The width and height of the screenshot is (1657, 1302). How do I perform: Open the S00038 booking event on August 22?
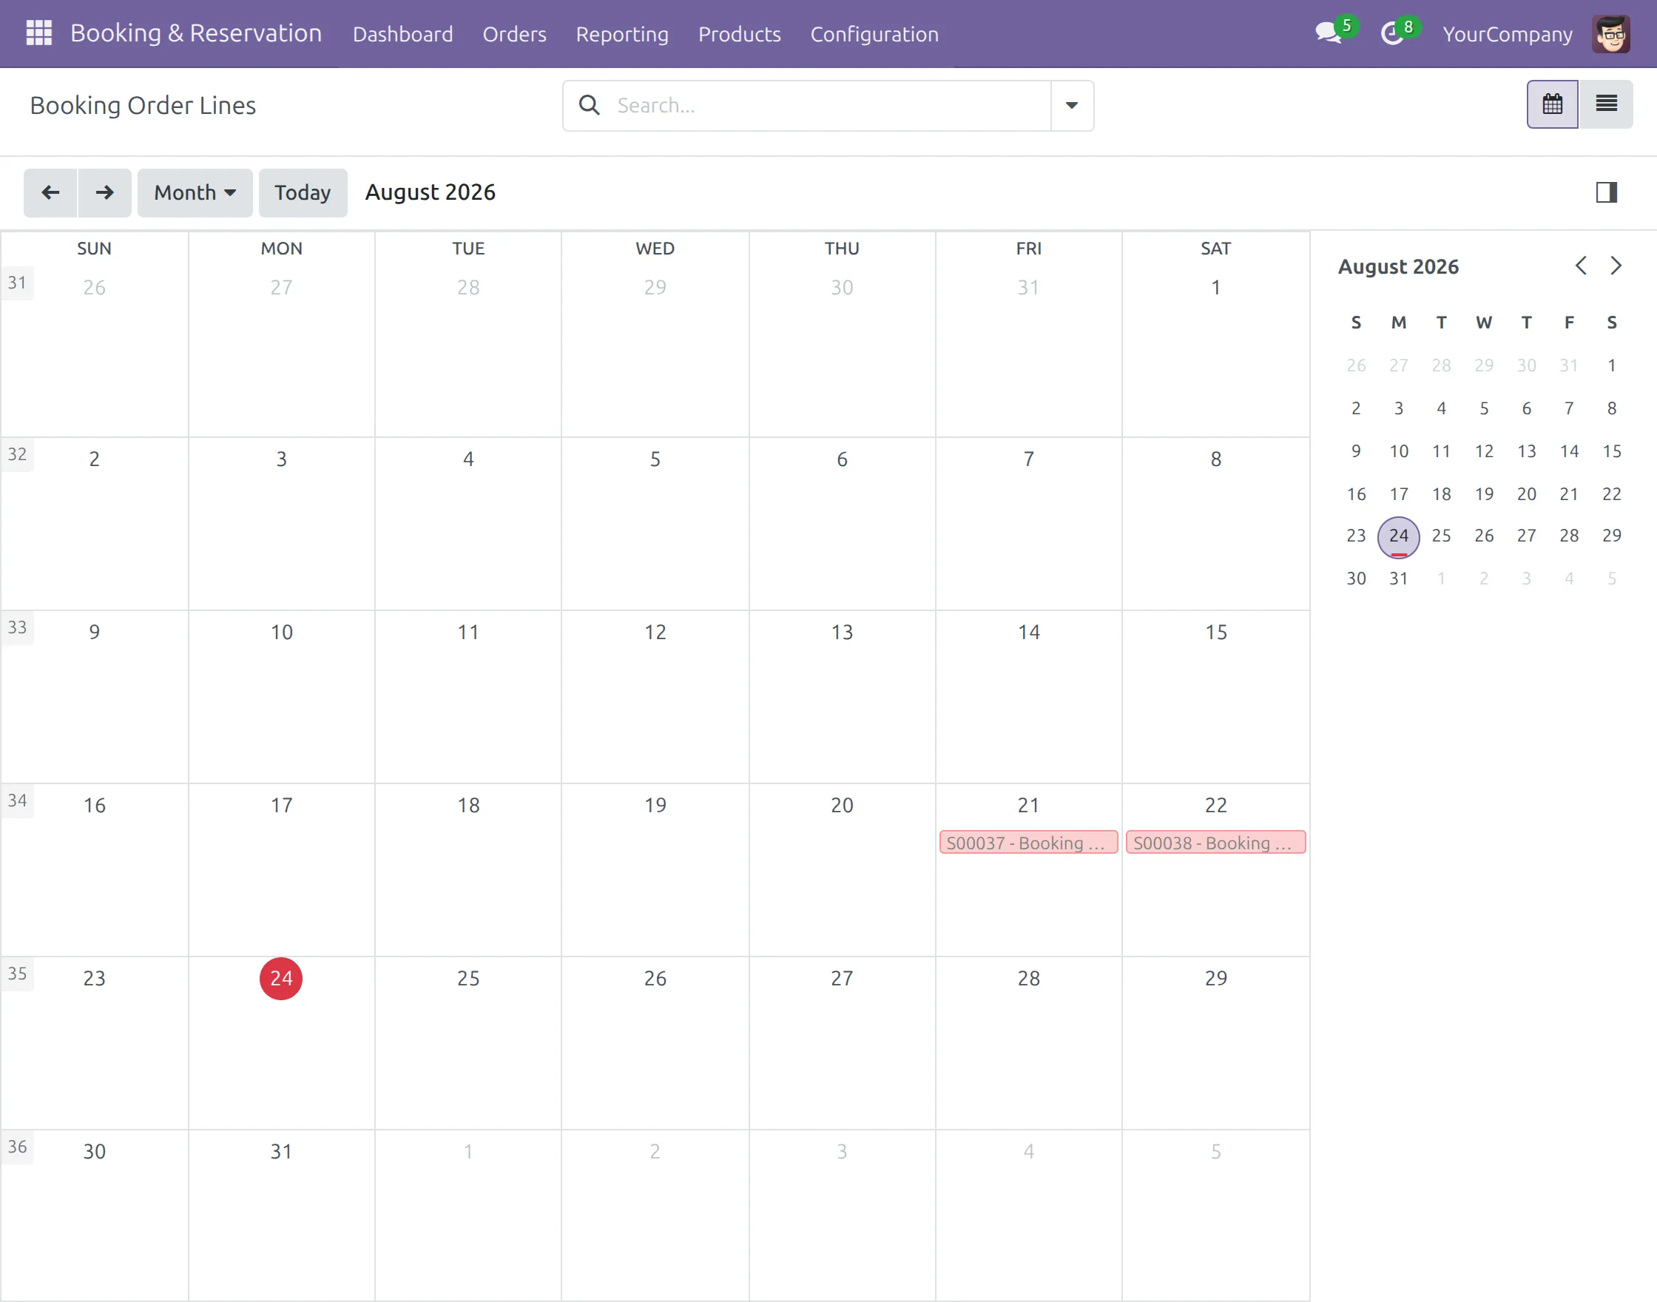1215,843
